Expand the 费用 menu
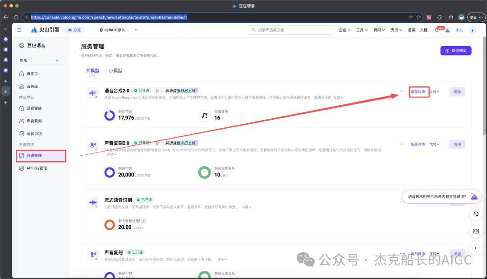This screenshot has width=487, height=279. pos(379,30)
